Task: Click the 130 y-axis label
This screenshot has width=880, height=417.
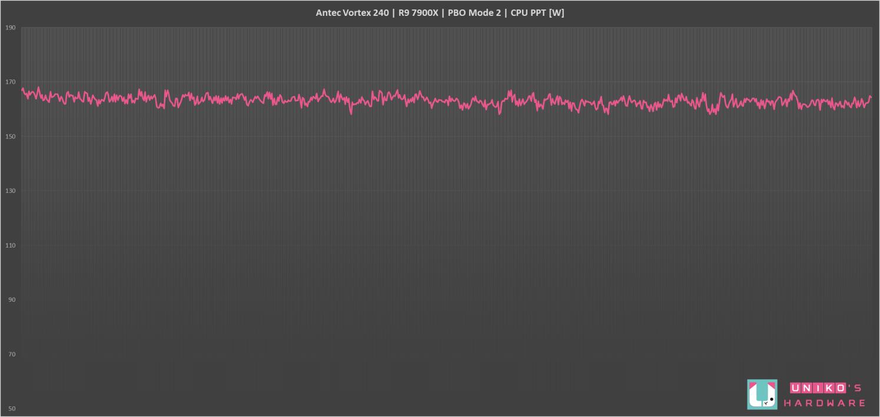Action: tap(10, 191)
